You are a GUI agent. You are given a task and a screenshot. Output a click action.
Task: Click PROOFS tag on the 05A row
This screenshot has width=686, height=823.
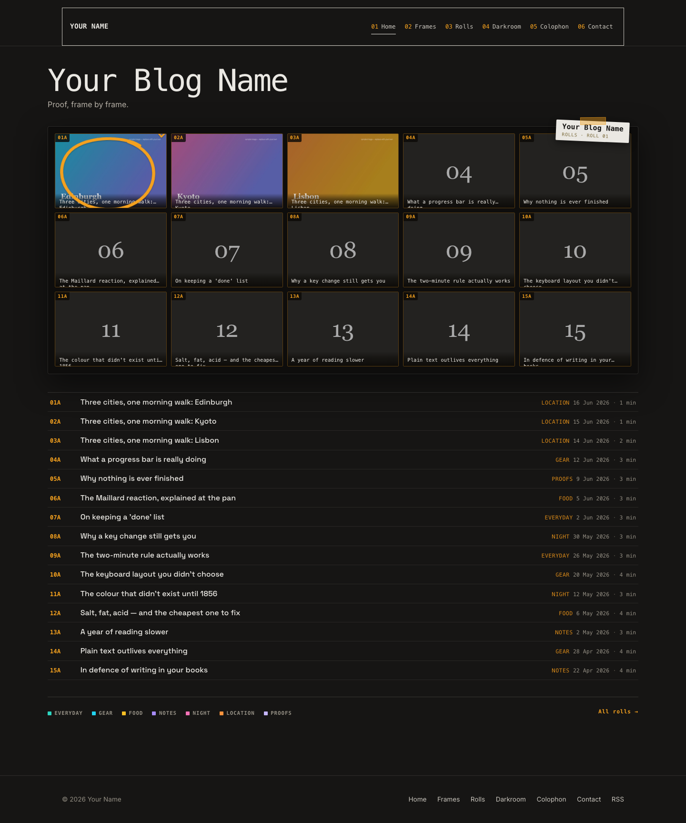coord(562,479)
